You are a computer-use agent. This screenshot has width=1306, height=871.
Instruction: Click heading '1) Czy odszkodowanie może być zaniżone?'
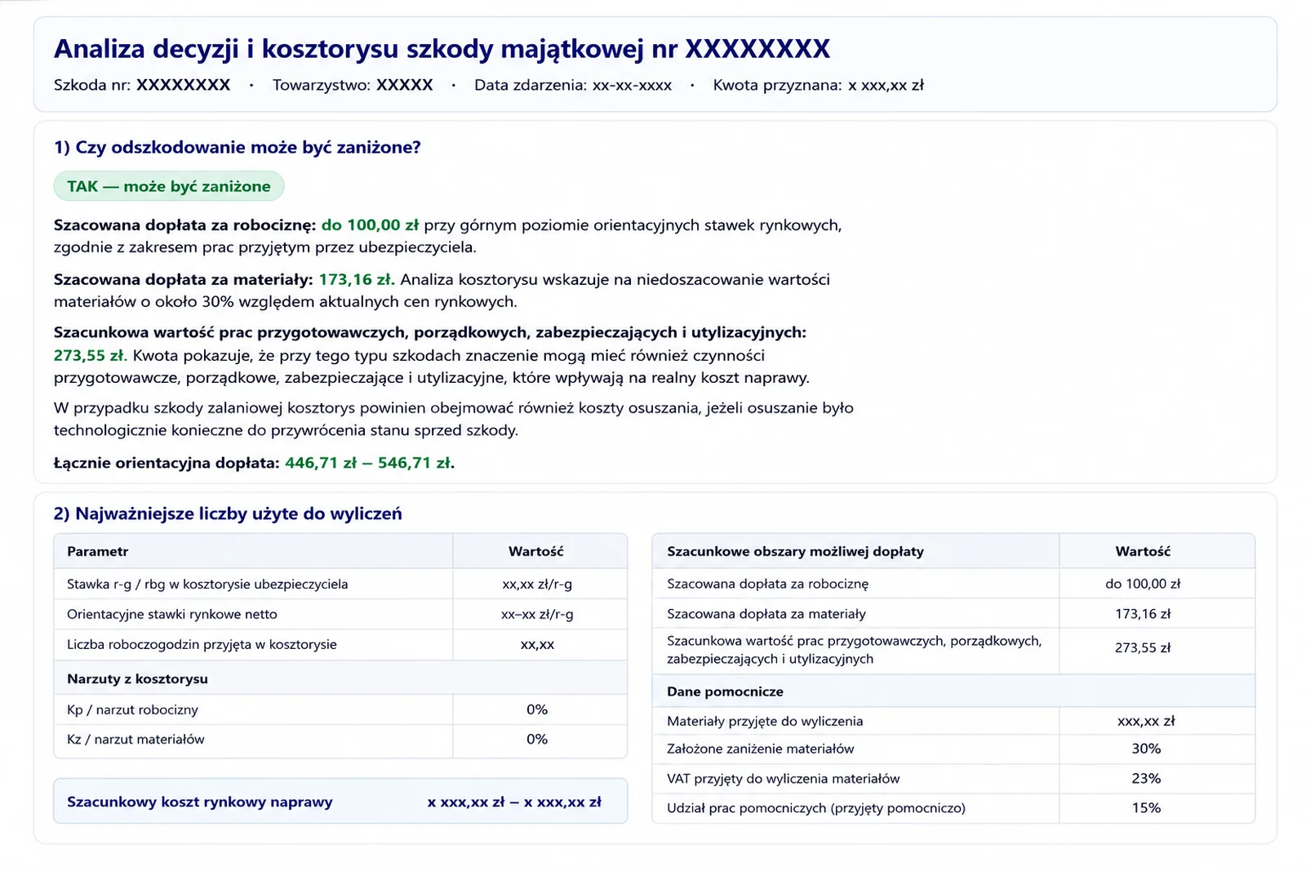click(238, 148)
